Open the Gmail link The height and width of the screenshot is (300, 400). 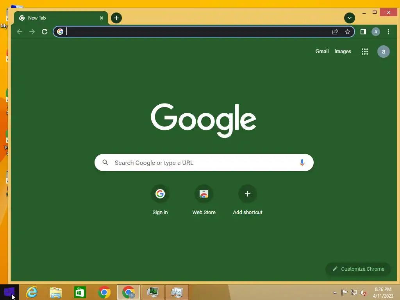(x=322, y=51)
